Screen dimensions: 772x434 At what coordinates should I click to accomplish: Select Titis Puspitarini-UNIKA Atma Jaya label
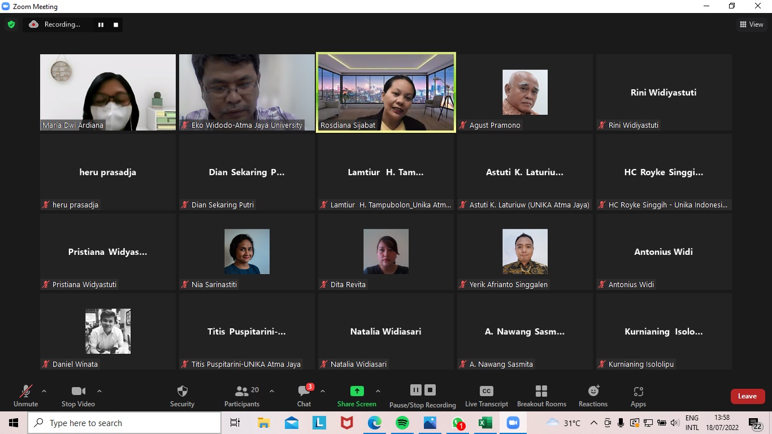pos(246,364)
